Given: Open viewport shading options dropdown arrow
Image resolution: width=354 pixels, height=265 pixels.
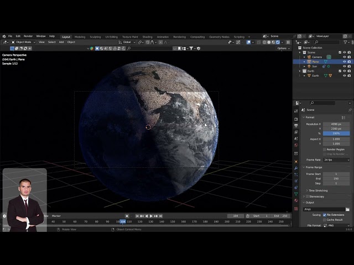Looking at the screenshot, I should point(282,42).
